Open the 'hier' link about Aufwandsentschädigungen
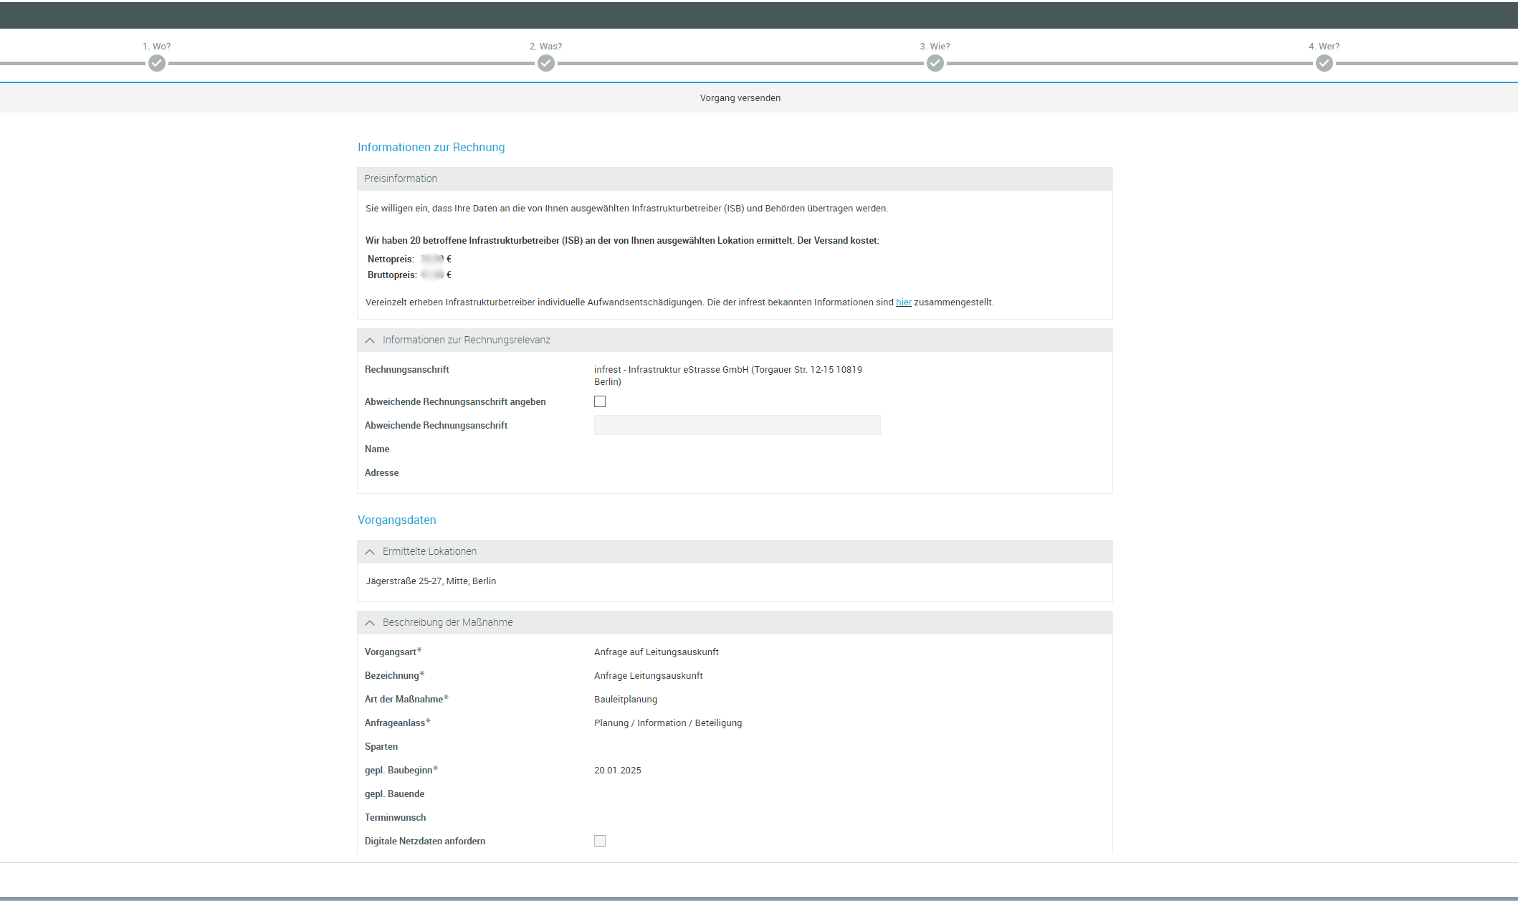The image size is (1518, 901). (903, 302)
